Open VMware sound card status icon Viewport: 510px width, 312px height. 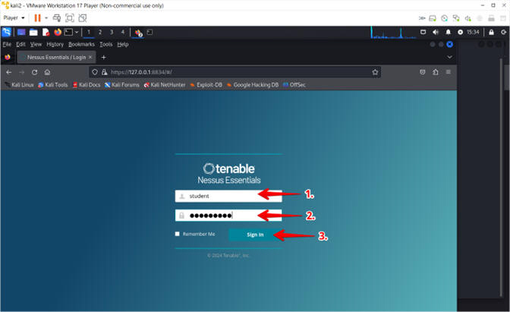[x=467, y=18]
